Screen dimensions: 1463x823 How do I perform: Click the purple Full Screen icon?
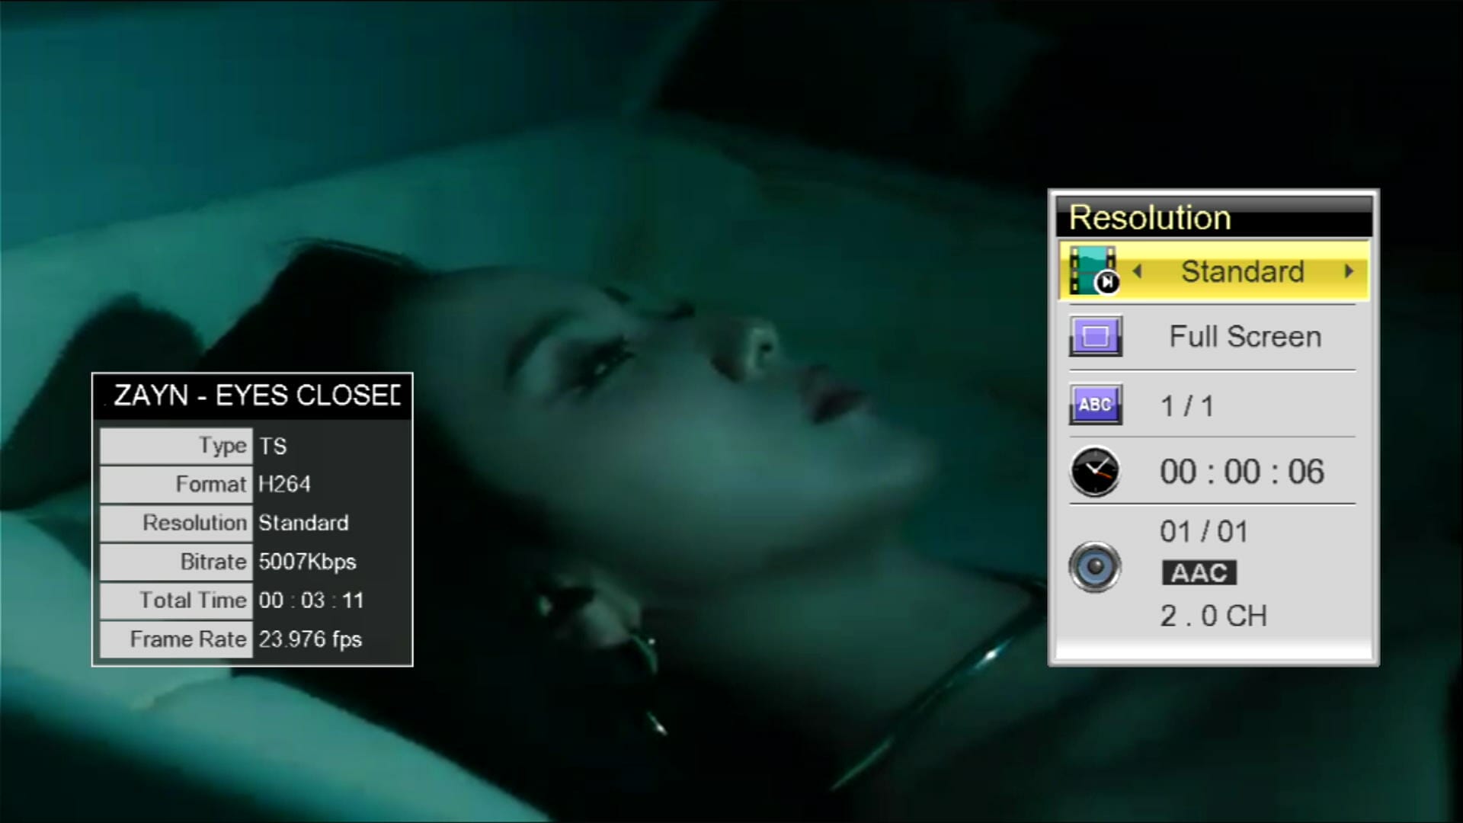click(x=1095, y=336)
